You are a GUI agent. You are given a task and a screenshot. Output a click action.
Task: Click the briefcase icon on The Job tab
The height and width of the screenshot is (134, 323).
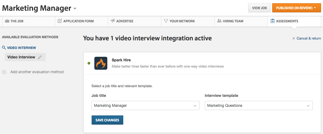(7, 21)
